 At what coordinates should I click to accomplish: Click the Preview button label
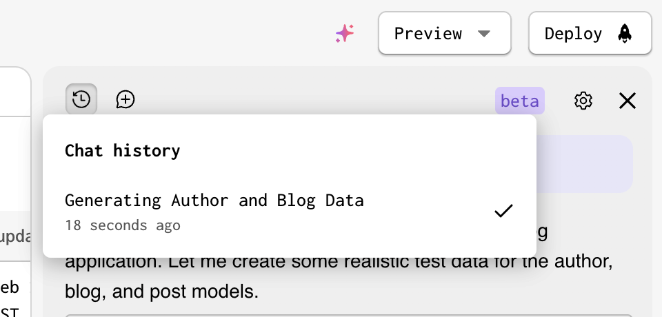pos(428,33)
